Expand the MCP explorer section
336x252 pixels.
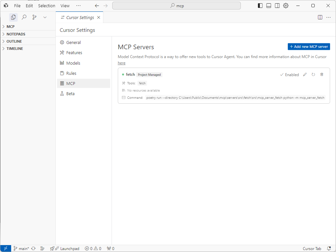click(28, 27)
